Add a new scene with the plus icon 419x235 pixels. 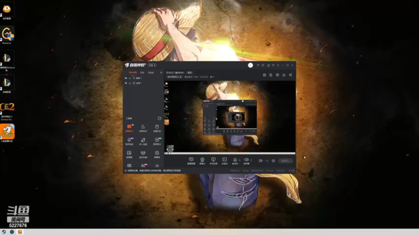161,73
